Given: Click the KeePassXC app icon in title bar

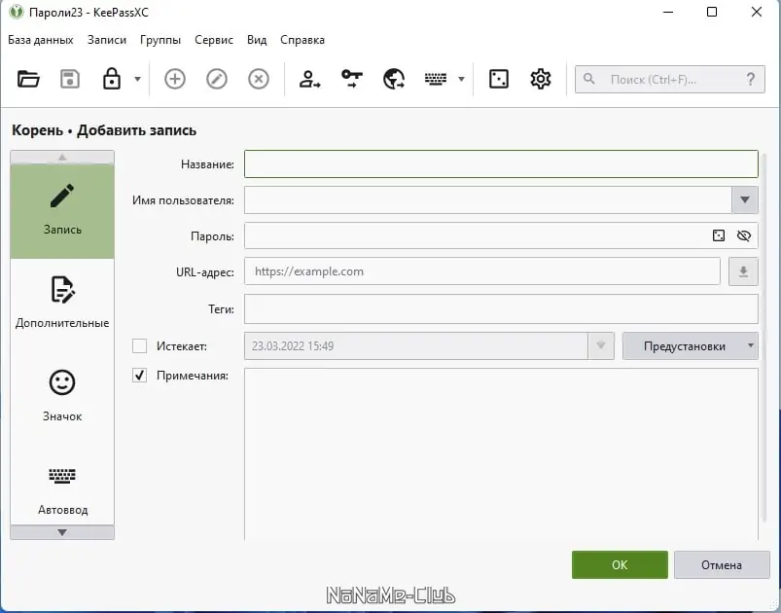Looking at the screenshot, I should 17,12.
